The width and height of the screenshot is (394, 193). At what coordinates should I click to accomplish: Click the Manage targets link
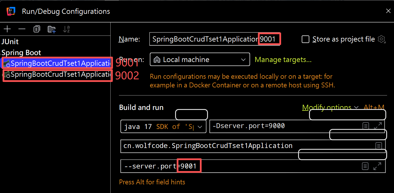(x=283, y=59)
